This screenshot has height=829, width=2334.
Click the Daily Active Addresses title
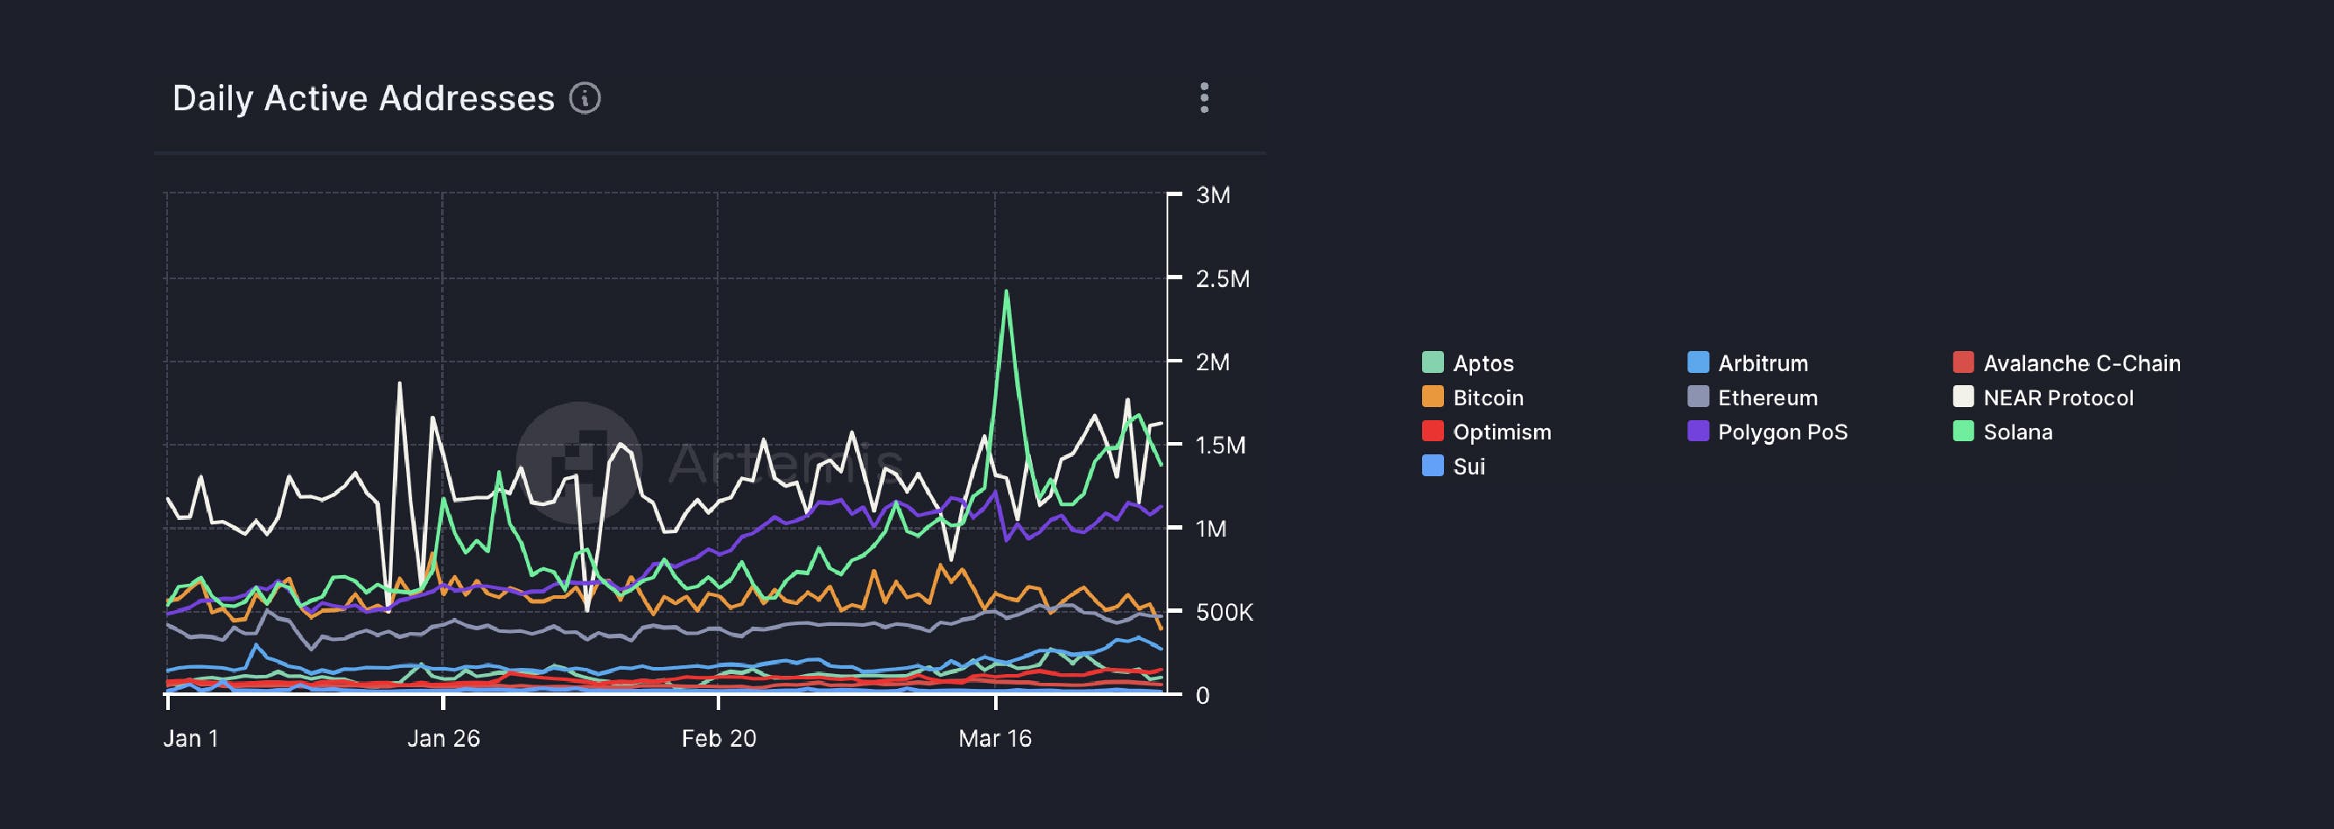click(x=363, y=98)
